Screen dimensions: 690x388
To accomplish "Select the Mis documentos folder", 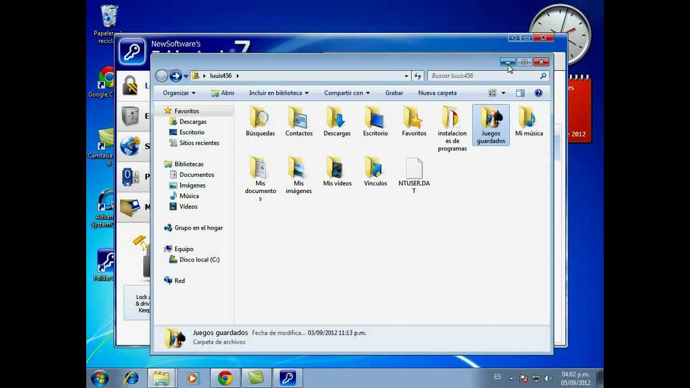I will [260, 179].
